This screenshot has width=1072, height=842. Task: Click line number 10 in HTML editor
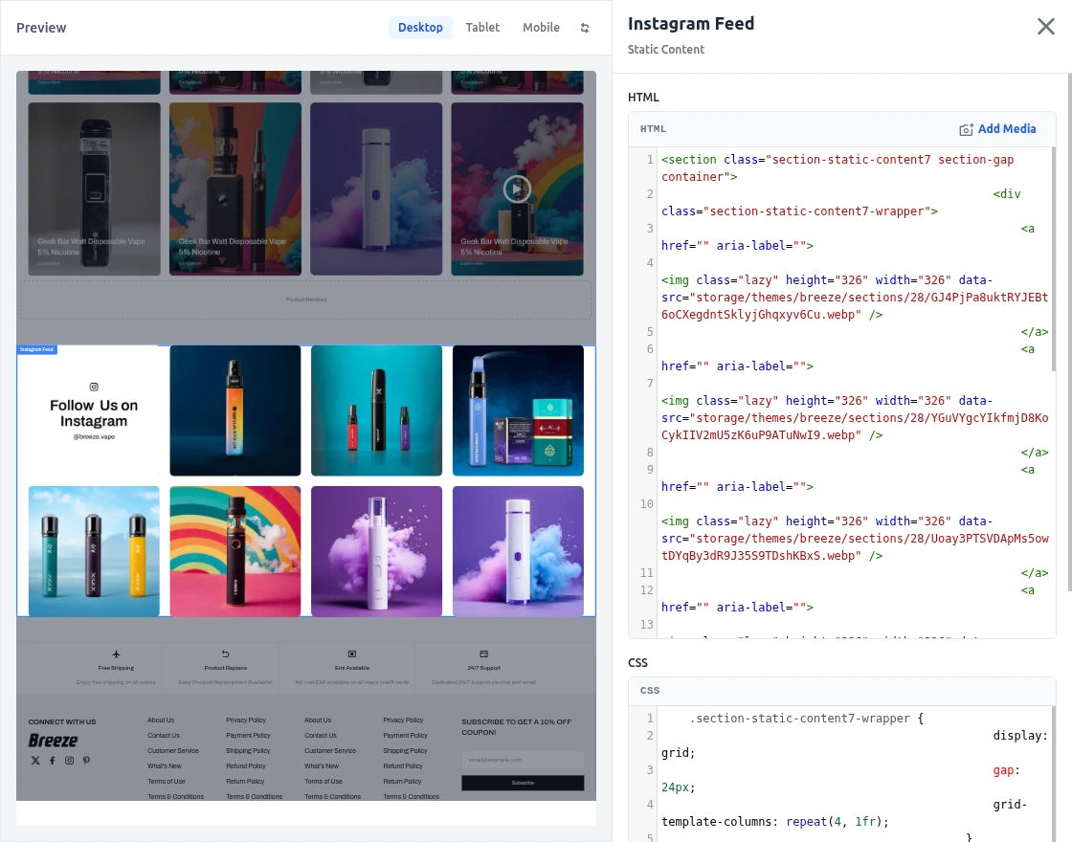click(647, 503)
